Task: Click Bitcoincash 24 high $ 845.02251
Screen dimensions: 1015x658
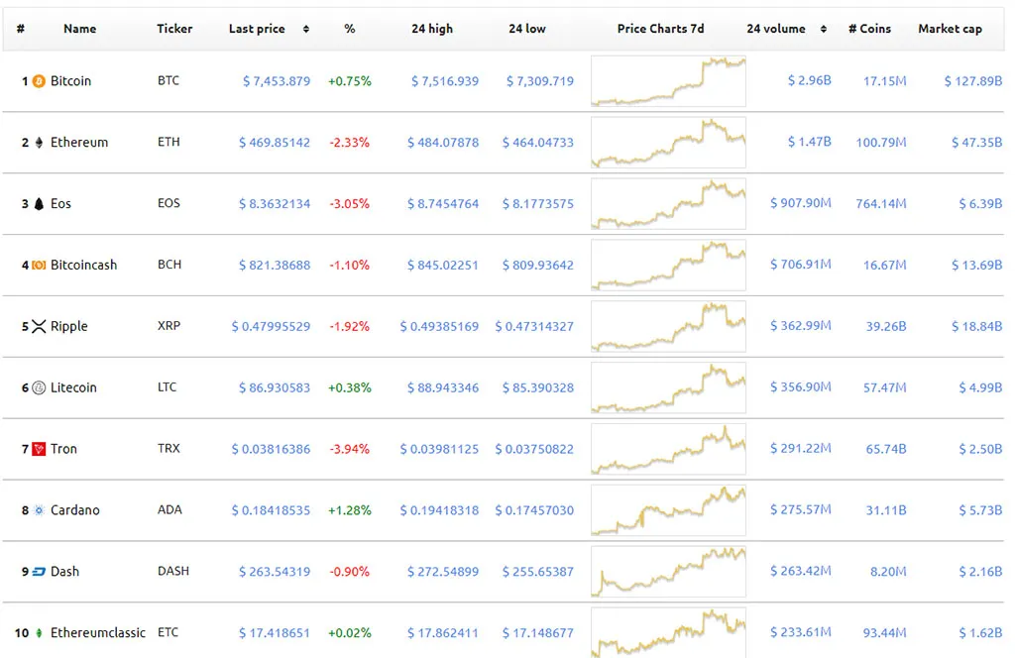Action: pyautogui.click(x=443, y=266)
